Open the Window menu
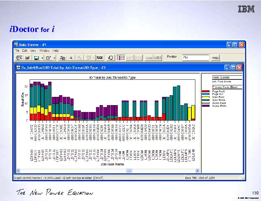The width and height of the screenshot is (261, 201). pyautogui.click(x=44, y=50)
